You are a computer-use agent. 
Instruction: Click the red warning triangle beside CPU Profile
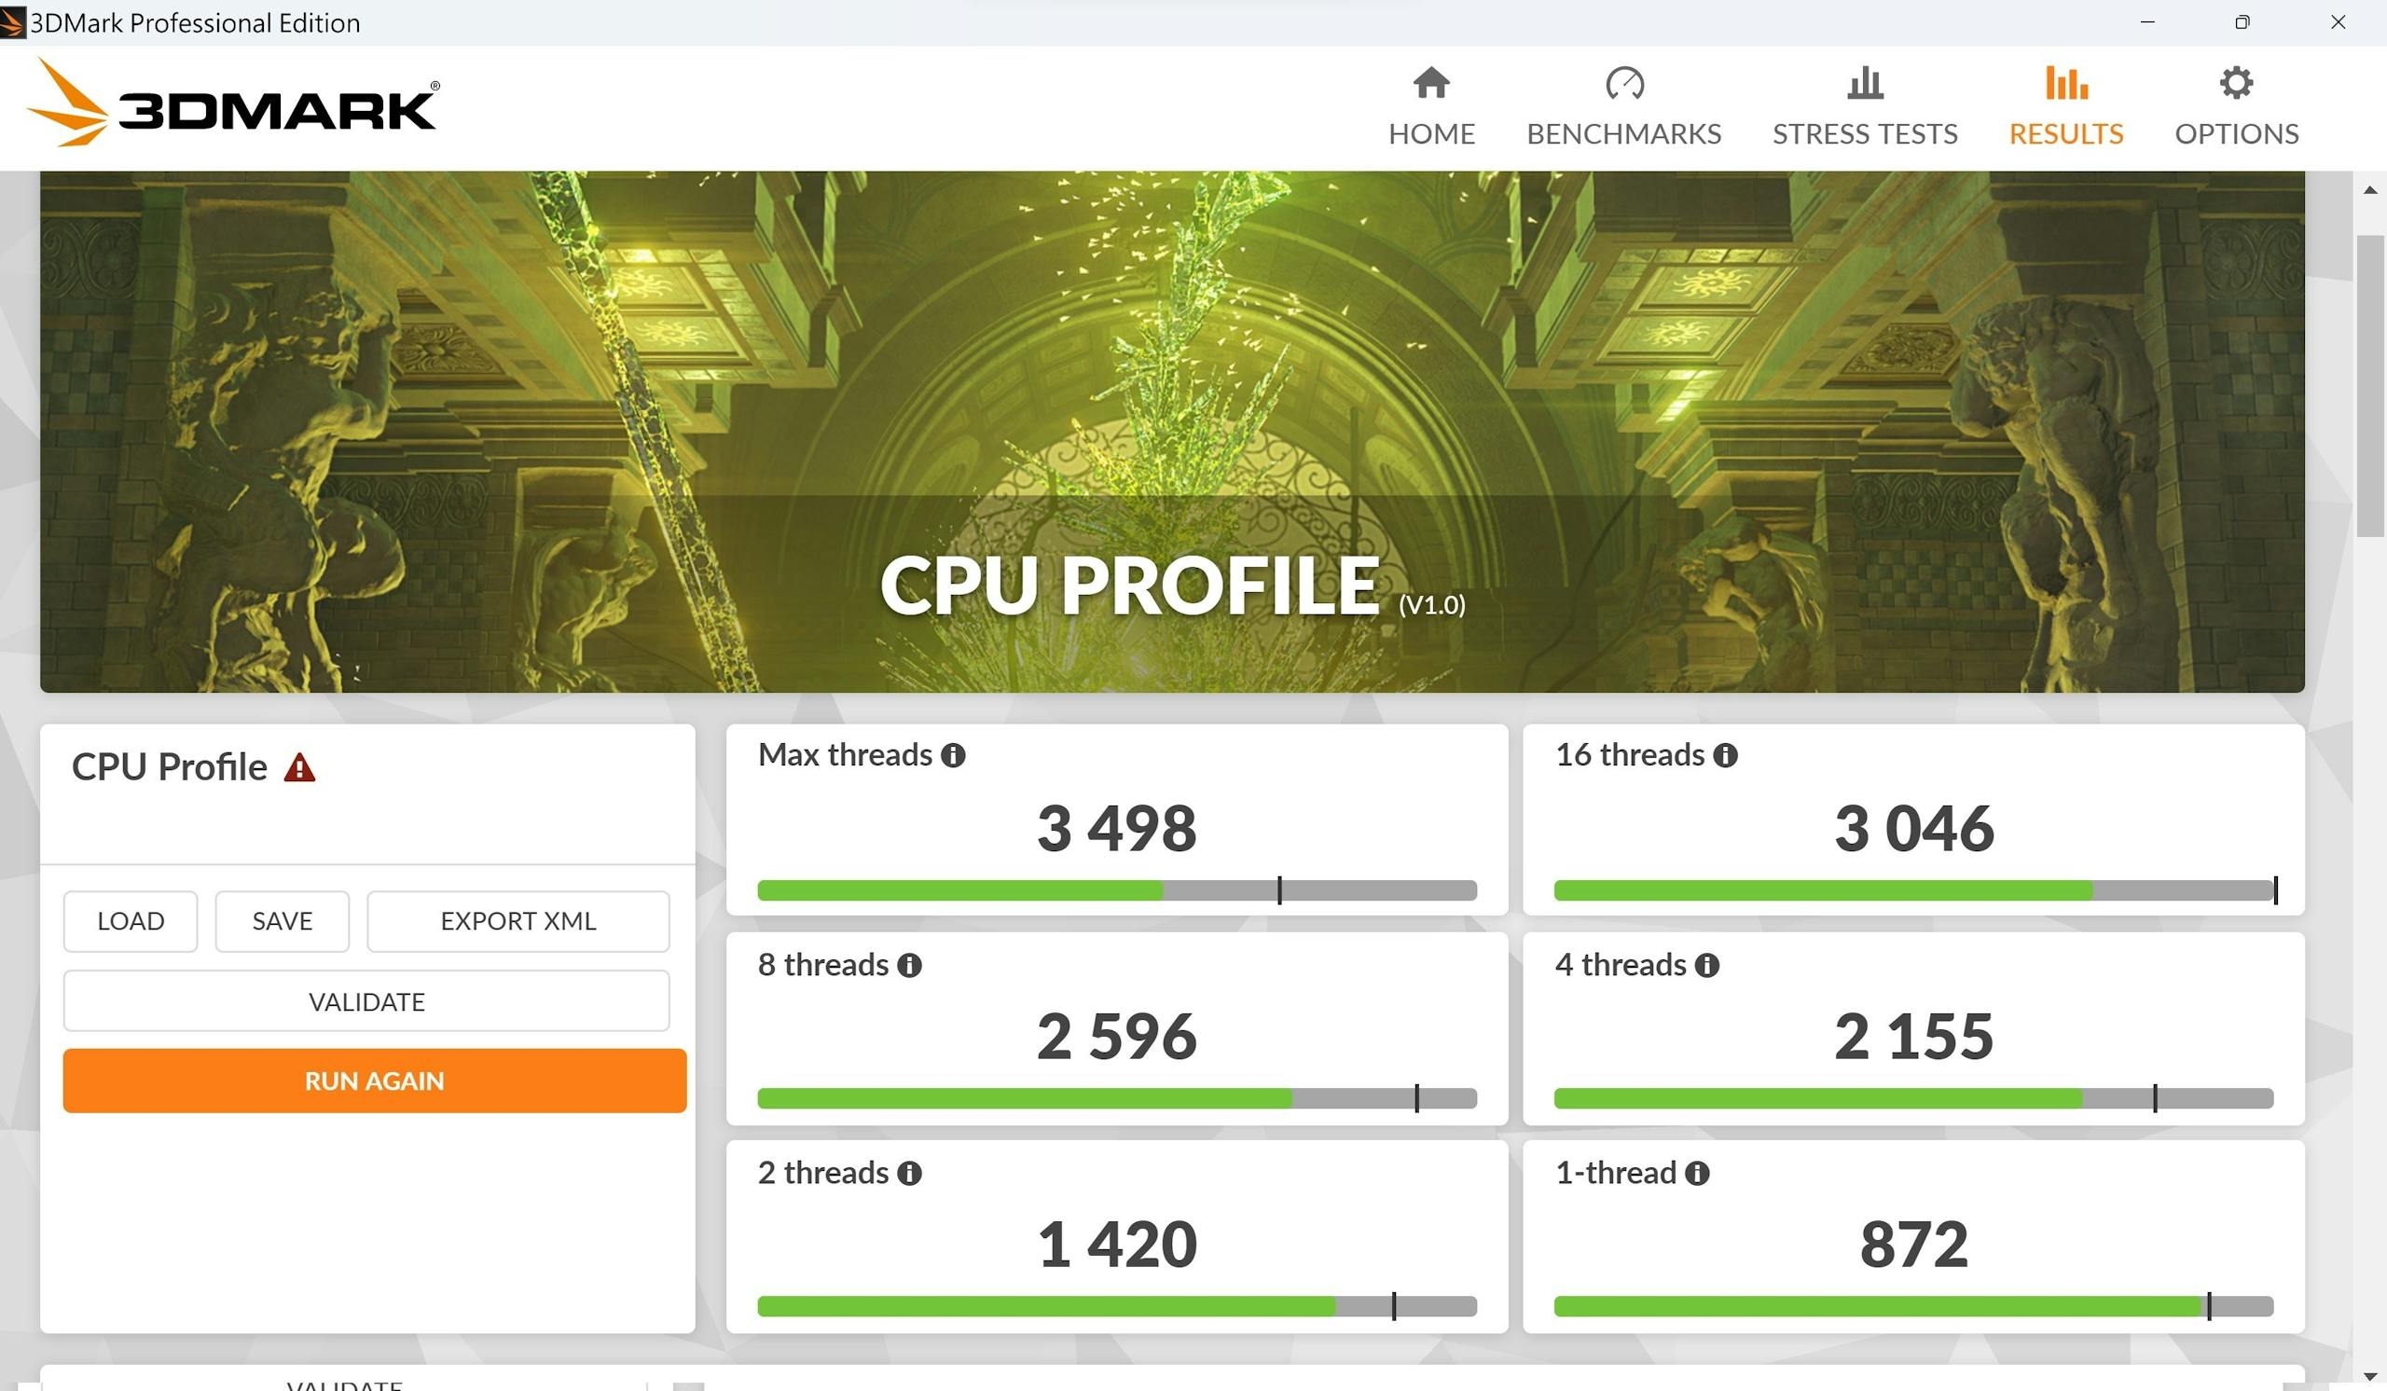point(299,767)
